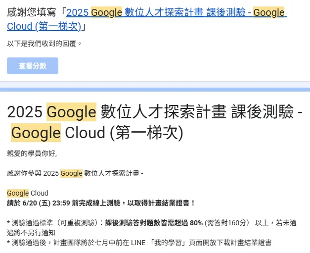Click the line 感謝你參與 2025 Google 數位人才探索計畫

tap(75, 173)
